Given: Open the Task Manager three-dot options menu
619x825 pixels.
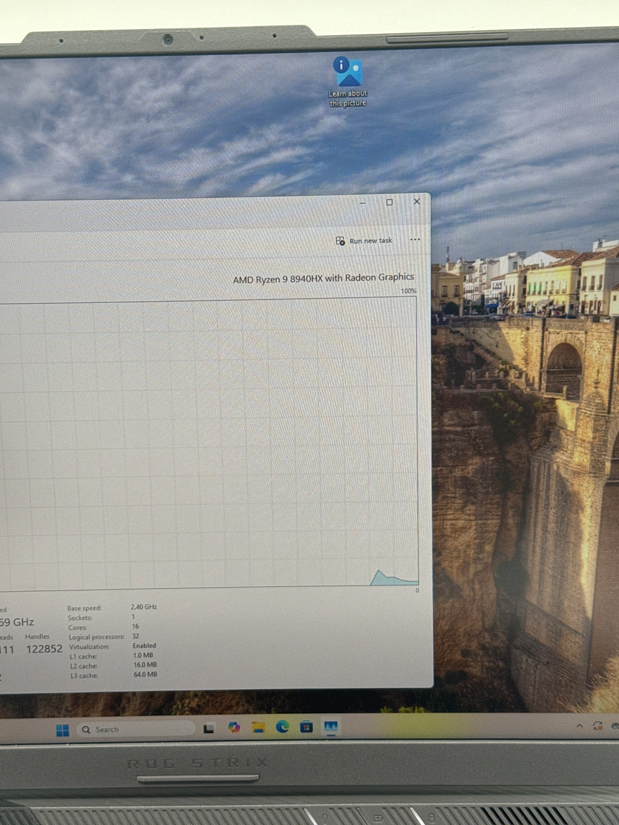Looking at the screenshot, I should 415,239.
